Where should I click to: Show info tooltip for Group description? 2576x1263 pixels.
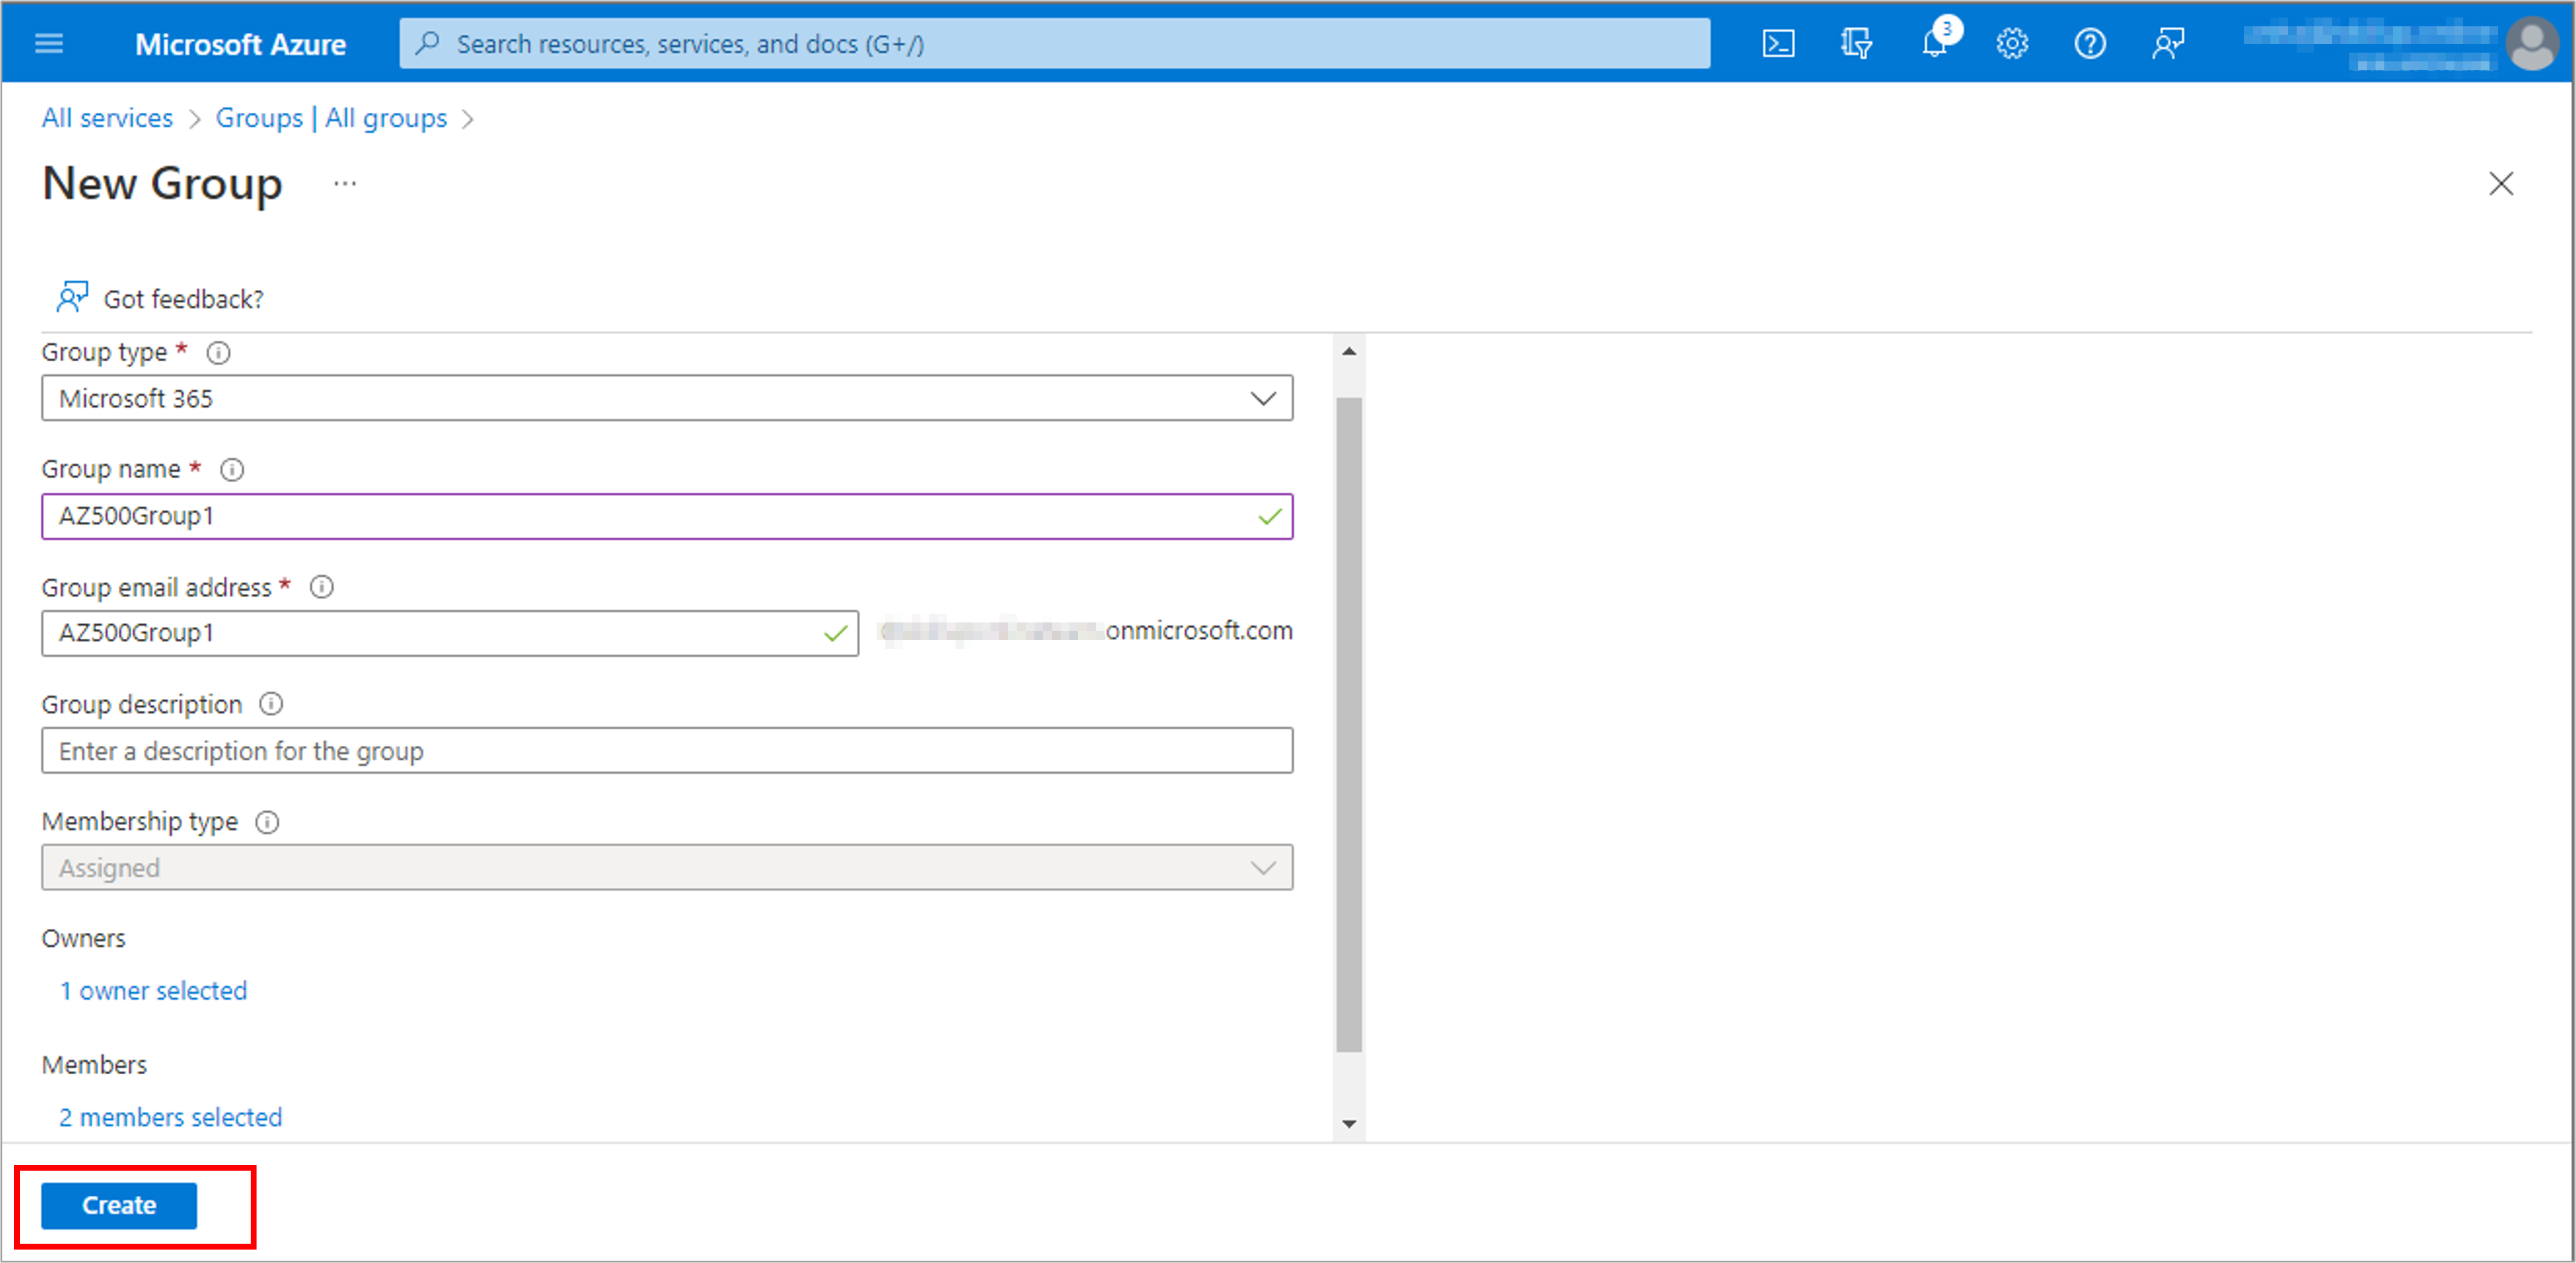click(271, 704)
